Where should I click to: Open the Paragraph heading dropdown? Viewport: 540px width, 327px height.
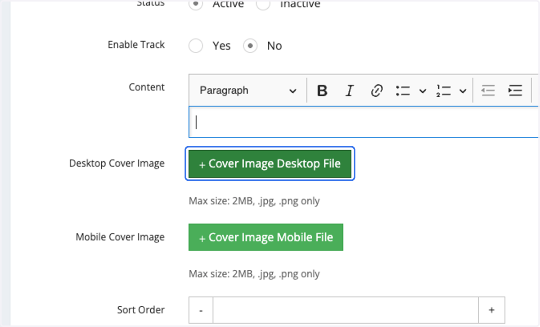(x=247, y=90)
